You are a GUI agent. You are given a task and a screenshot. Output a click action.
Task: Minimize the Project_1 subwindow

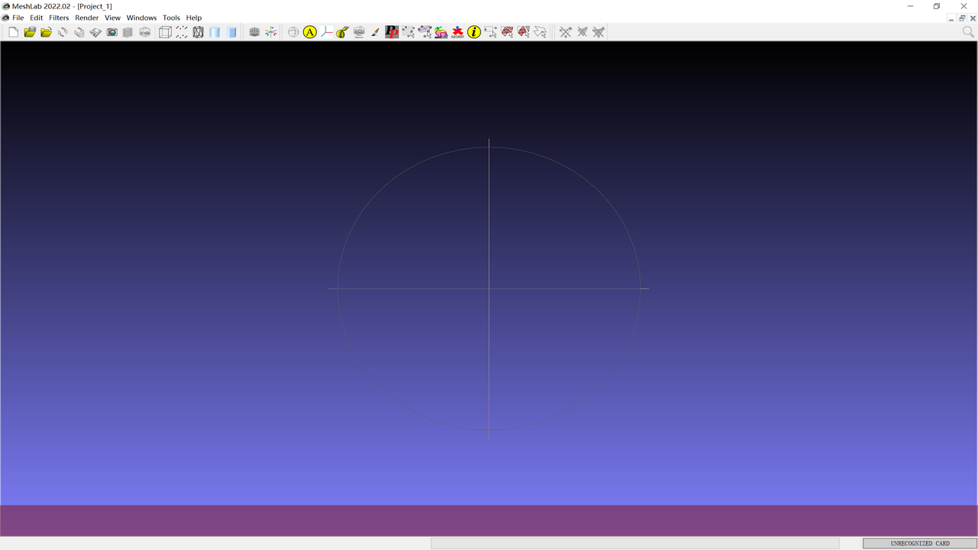952,18
